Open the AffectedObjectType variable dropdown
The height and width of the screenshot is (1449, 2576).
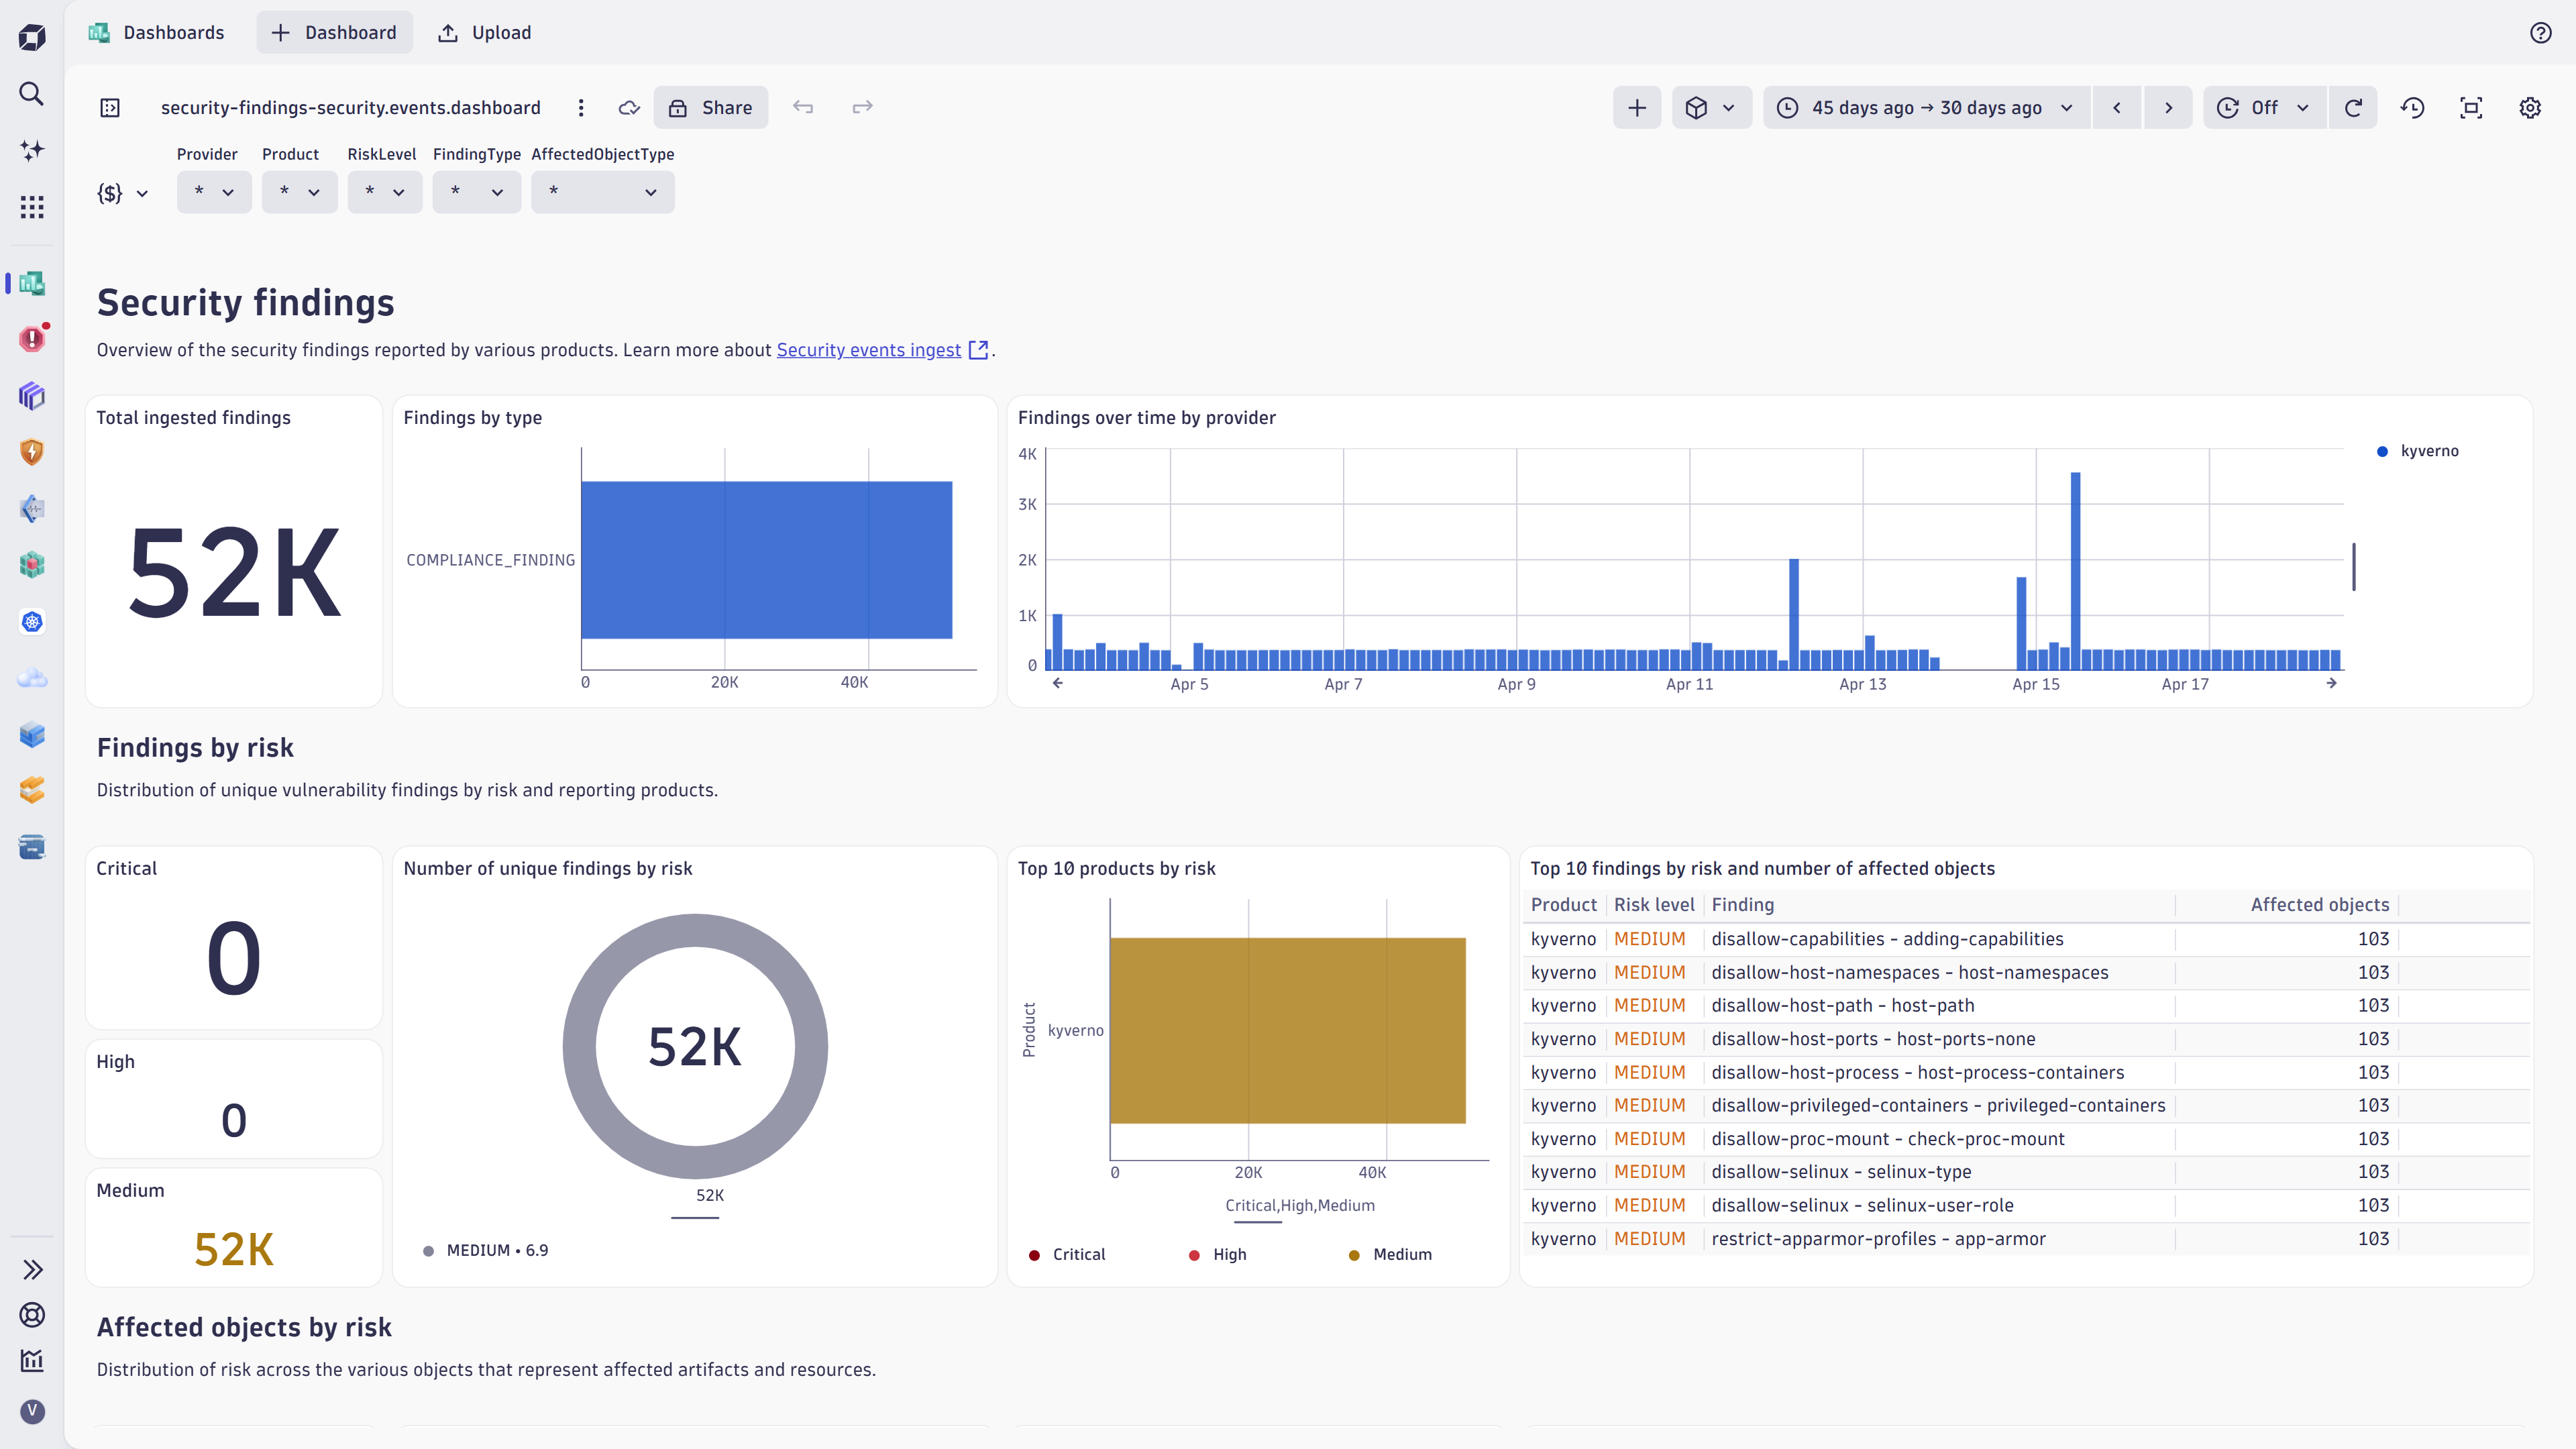click(603, 192)
